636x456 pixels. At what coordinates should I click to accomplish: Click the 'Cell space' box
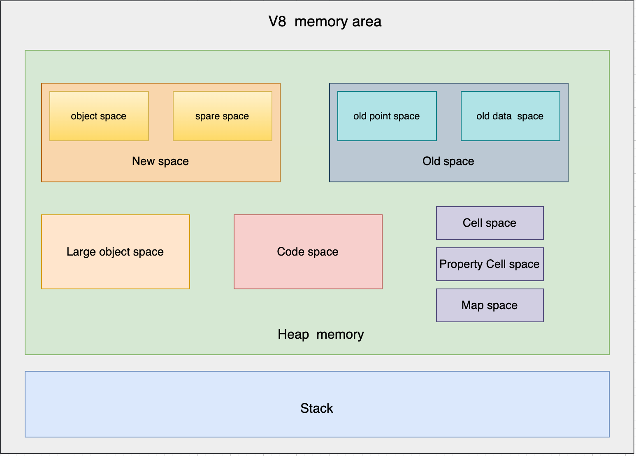pyautogui.click(x=490, y=223)
